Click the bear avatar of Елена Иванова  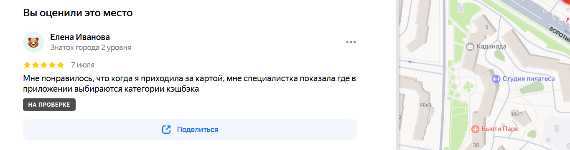[x=33, y=42]
